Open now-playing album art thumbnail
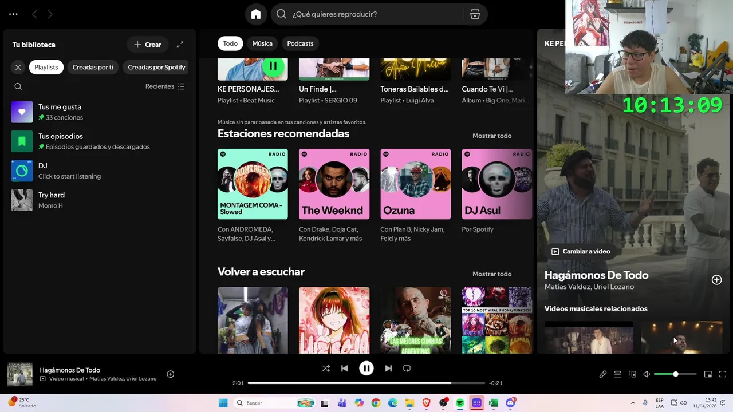 [x=19, y=374]
